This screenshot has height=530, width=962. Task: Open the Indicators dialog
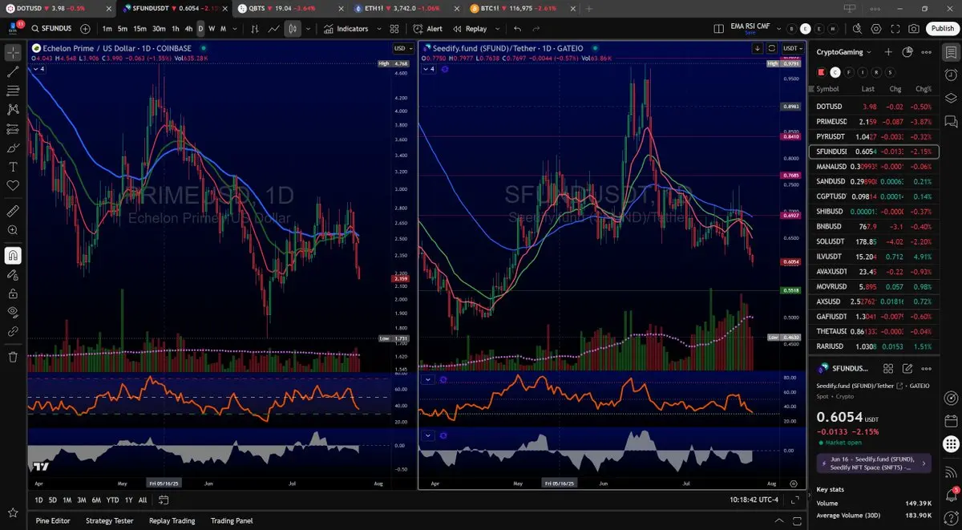pos(346,29)
